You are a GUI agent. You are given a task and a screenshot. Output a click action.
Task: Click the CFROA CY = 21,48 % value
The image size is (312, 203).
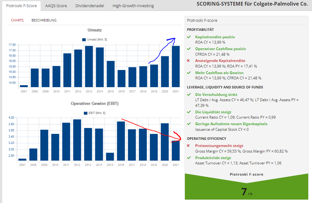point(212,54)
